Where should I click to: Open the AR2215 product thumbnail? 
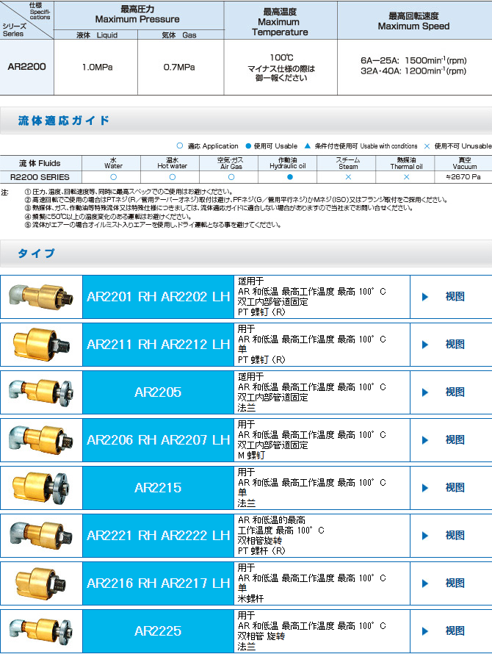click(x=41, y=488)
